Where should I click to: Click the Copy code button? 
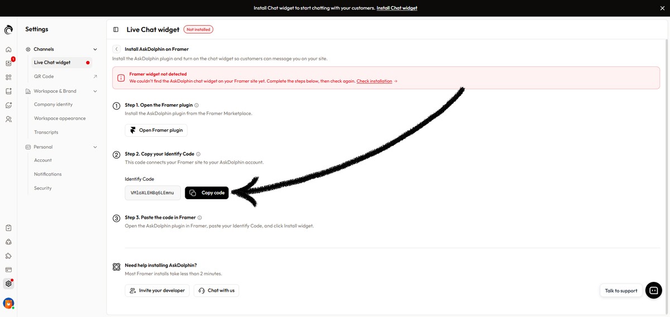(x=207, y=193)
